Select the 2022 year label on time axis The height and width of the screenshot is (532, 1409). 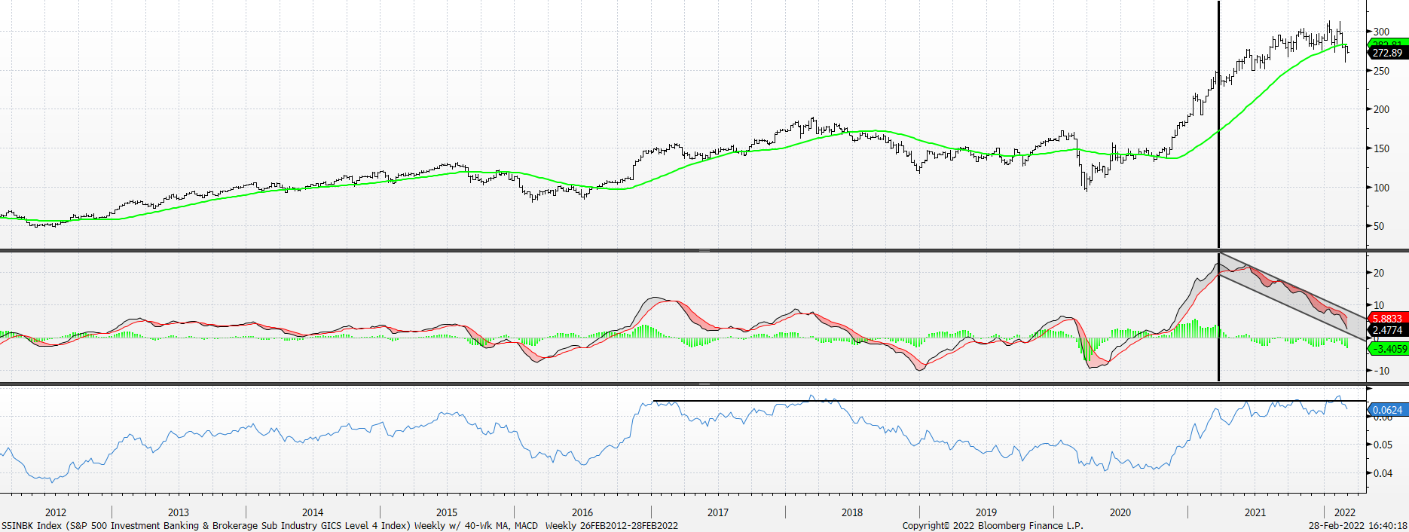(x=1345, y=512)
